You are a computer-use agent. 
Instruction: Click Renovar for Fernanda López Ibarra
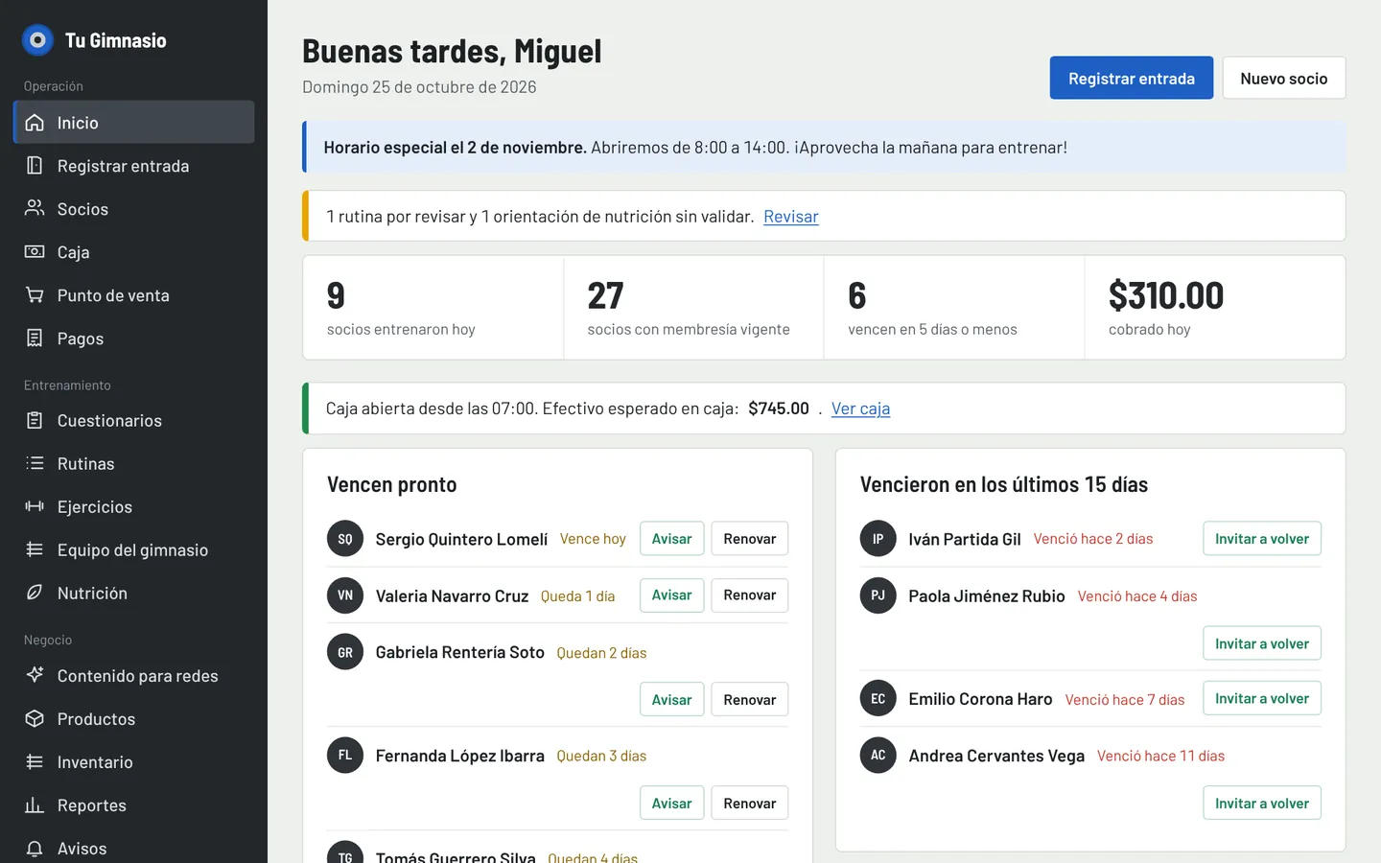(x=750, y=804)
